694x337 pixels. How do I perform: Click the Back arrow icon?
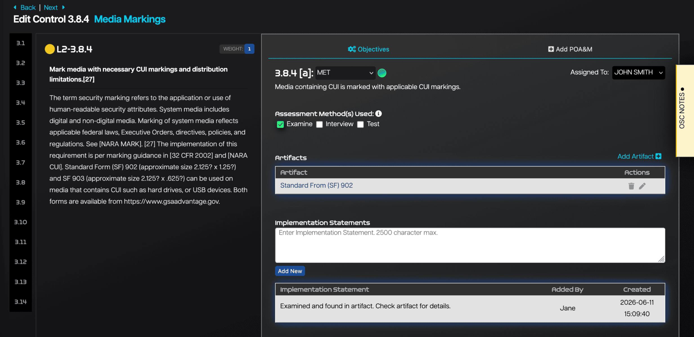click(x=15, y=7)
